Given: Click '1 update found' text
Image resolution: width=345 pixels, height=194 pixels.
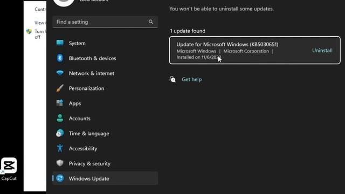Looking at the screenshot, I should point(188,31).
